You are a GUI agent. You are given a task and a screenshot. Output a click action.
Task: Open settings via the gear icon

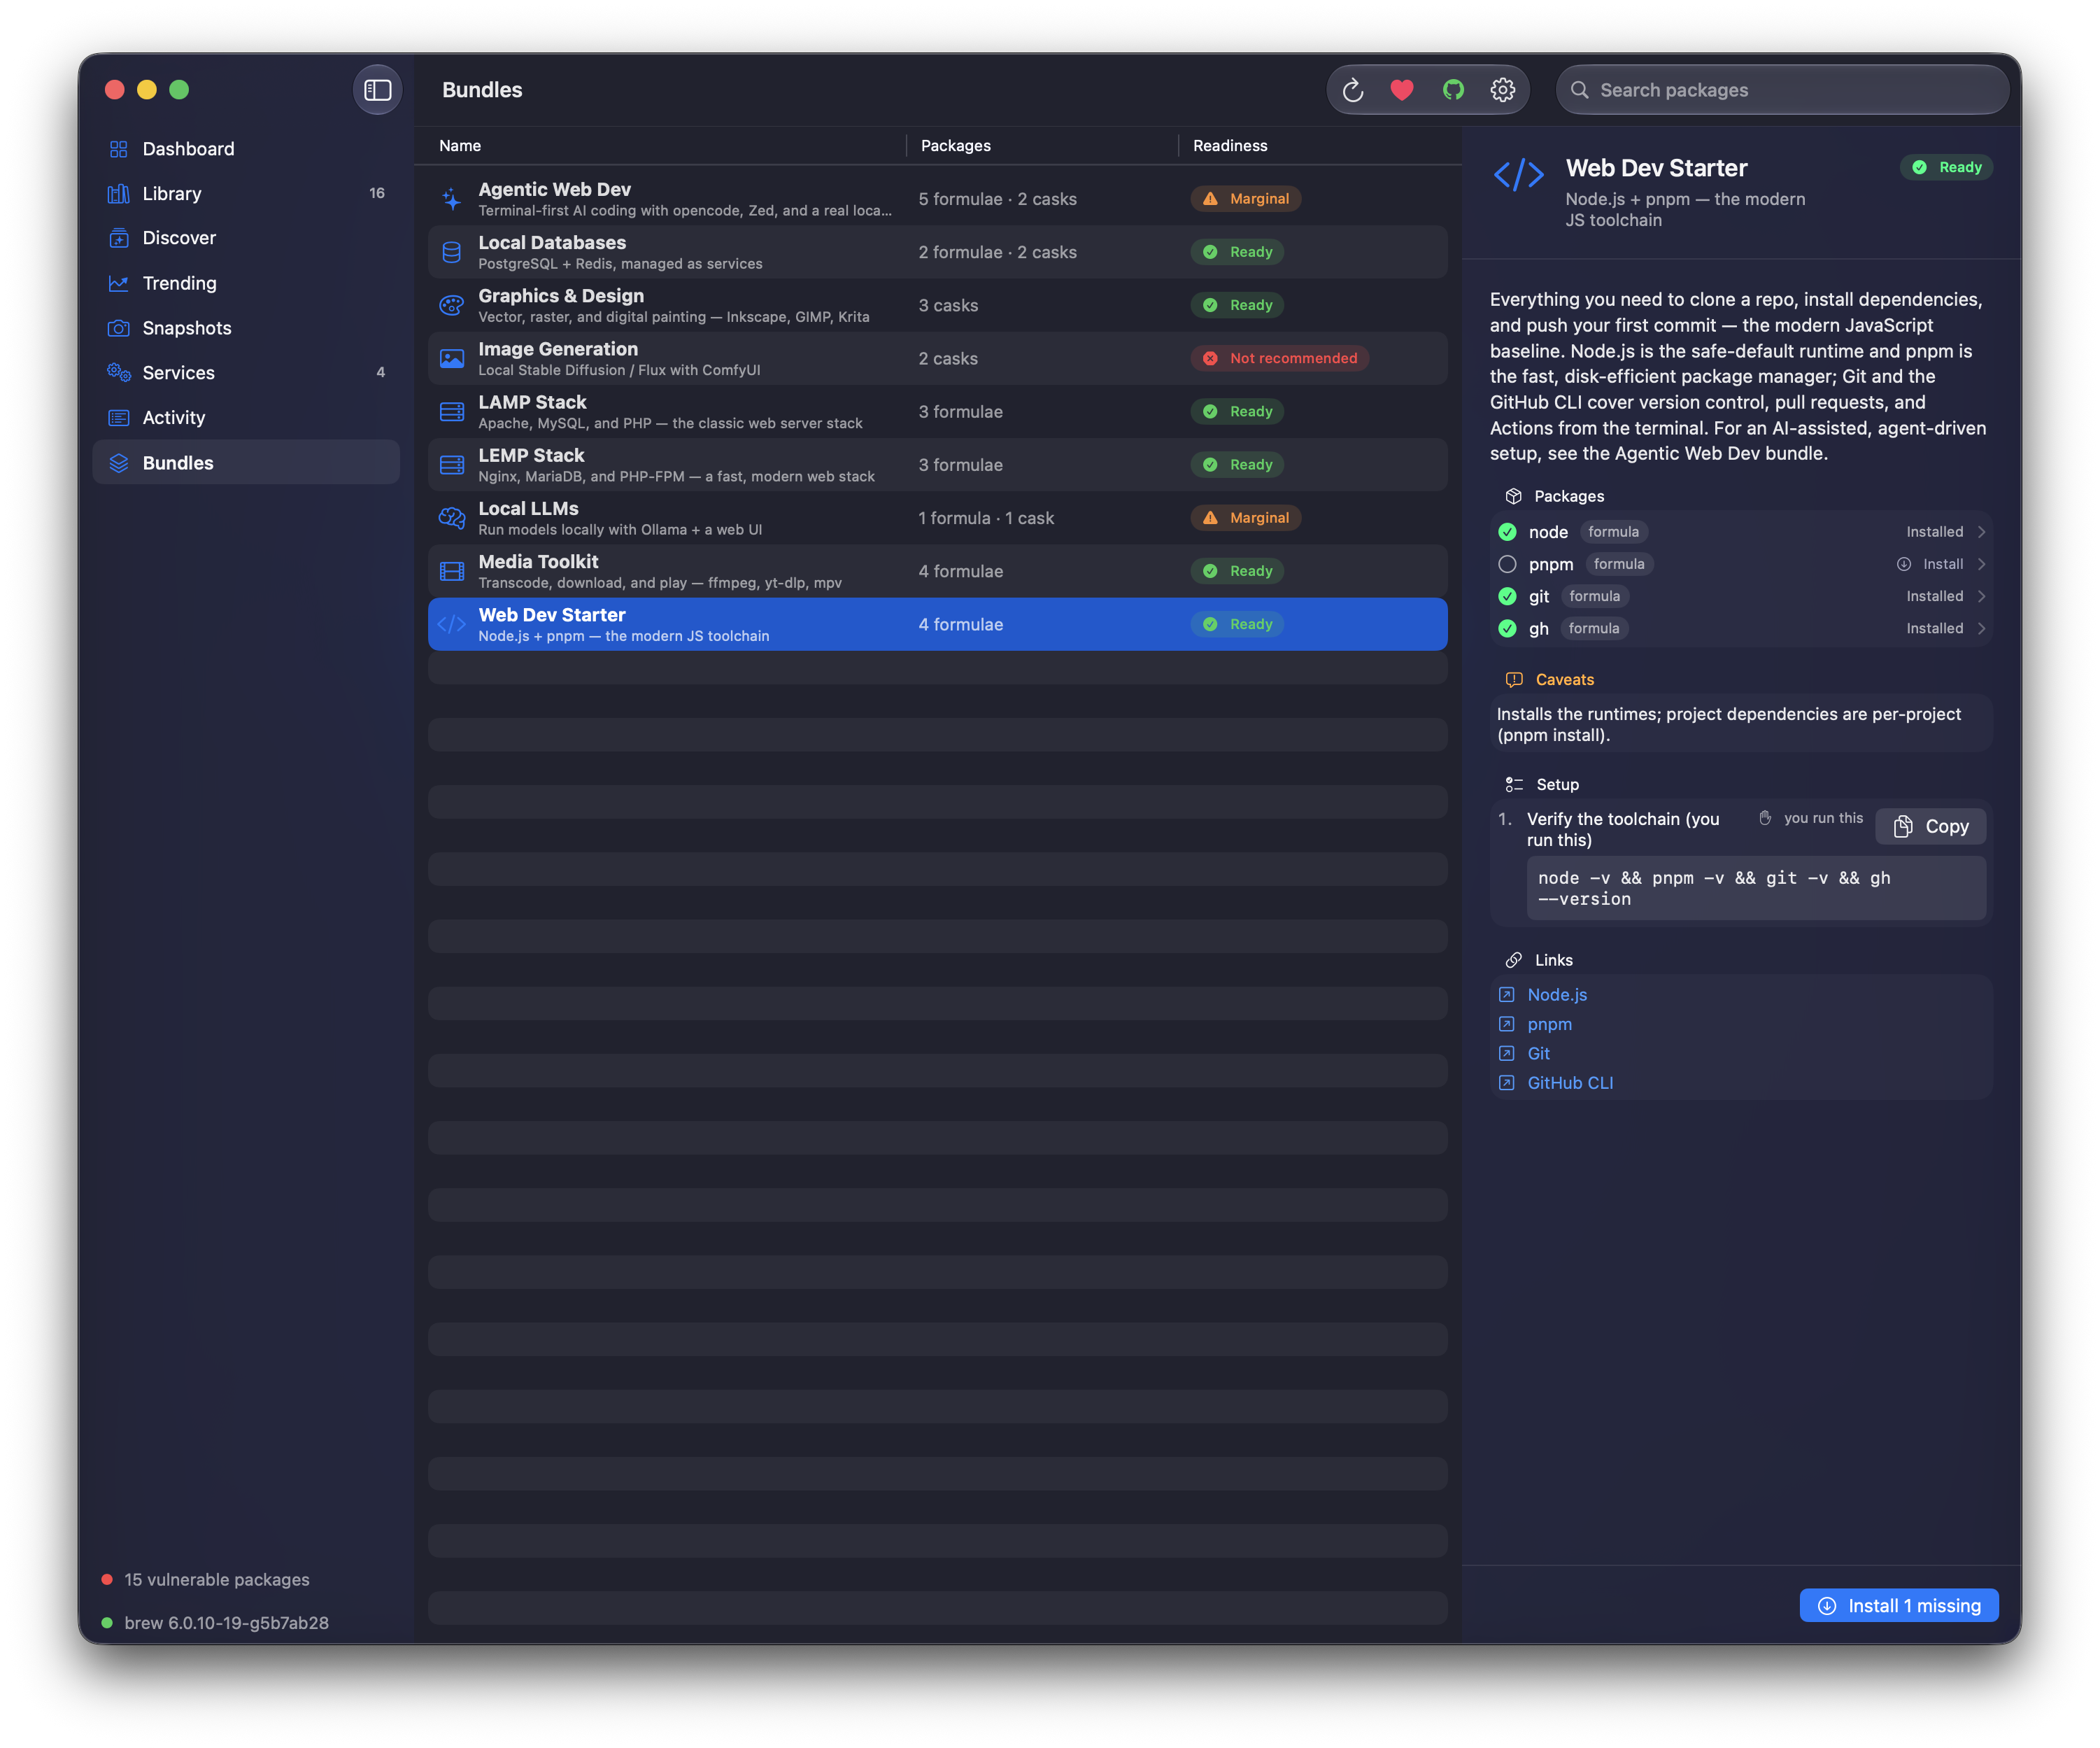point(1502,90)
